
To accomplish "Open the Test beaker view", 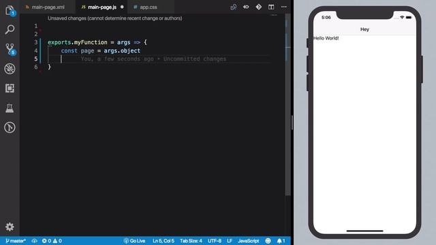I will coord(10,108).
